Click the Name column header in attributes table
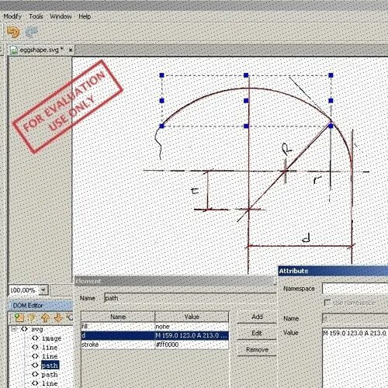388x388 pixels. pyautogui.click(x=118, y=317)
